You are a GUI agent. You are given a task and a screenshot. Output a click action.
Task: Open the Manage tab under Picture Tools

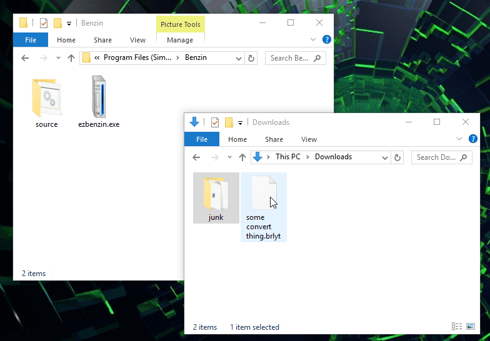click(x=180, y=40)
